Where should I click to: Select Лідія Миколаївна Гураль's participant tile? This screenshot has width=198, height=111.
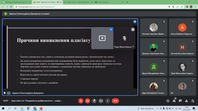point(182,67)
